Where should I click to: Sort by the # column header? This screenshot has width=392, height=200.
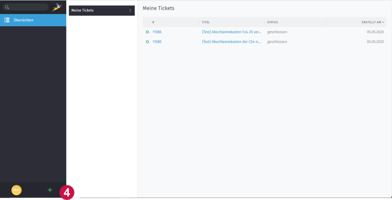pos(153,22)
